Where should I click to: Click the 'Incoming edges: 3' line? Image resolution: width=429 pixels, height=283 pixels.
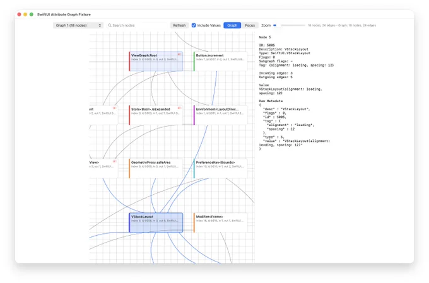(x=276, y=73)
